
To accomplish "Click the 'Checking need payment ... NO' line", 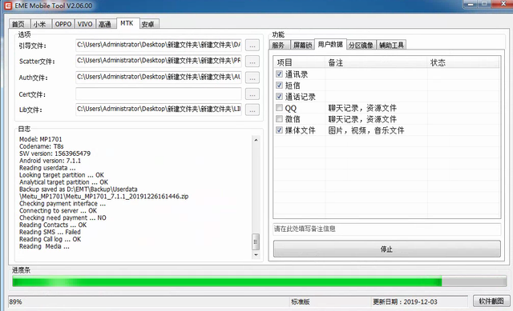I will click(63, 217).
